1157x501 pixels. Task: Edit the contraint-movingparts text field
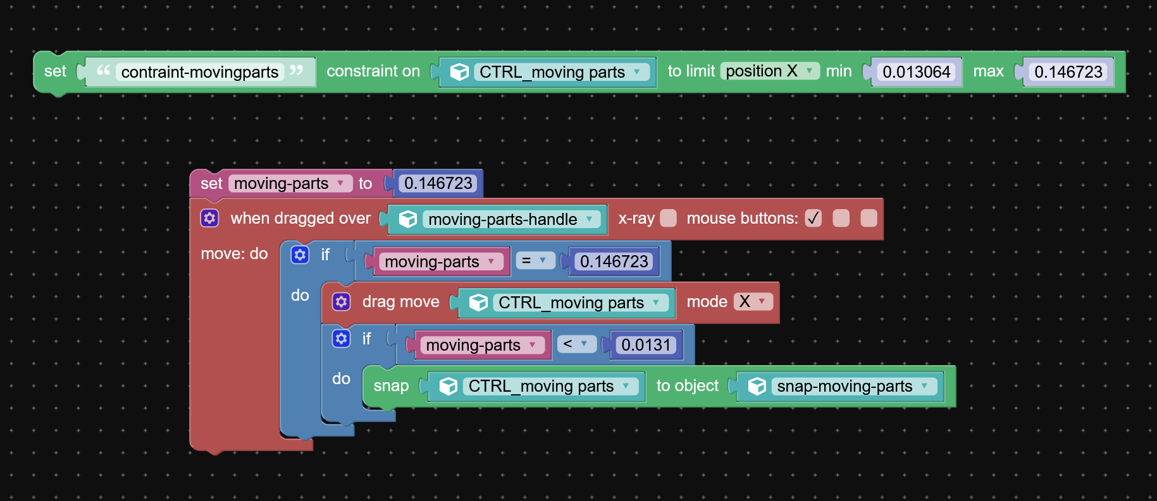(200, 72)
